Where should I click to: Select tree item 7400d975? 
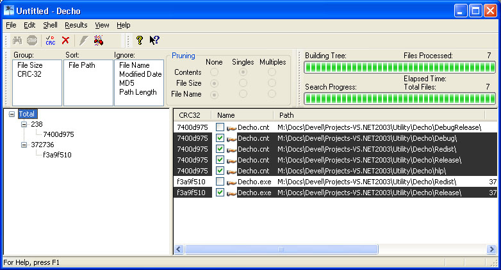(58, 134)
